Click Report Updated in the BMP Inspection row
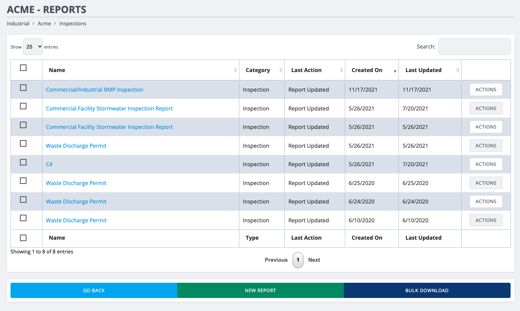Image resolution: width=520 pixels, height=311 pixels. pos(309,90)
